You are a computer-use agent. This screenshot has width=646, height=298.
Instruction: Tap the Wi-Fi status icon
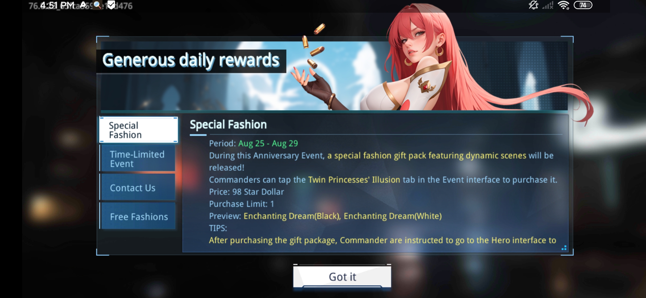tap(563, 5)
